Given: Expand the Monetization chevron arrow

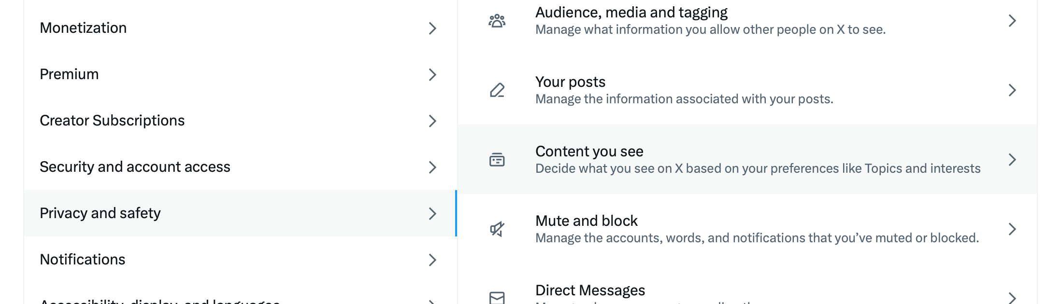Looking at the screenshot, I should pyautogui.click(x=432, y=28).
